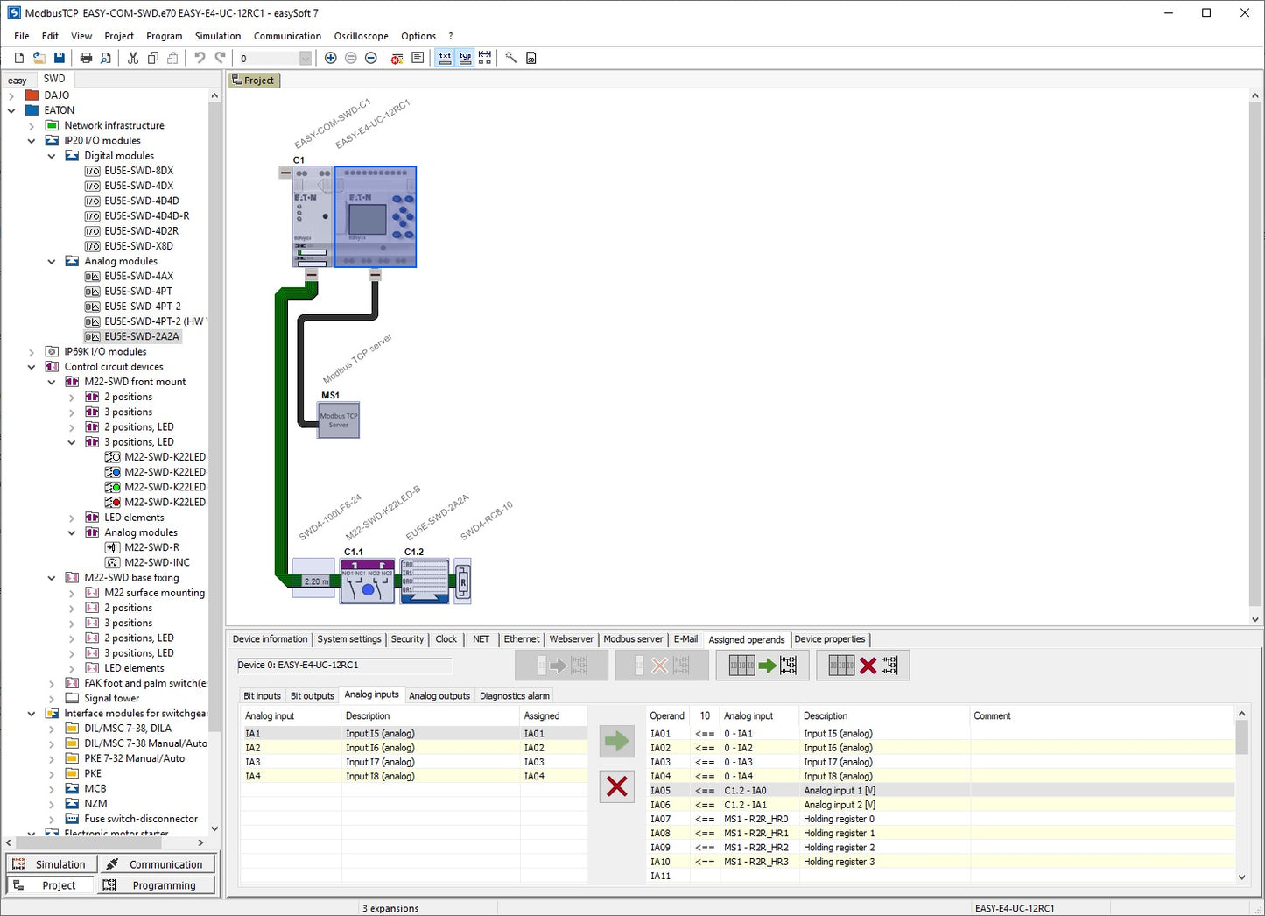Click the SD card icon in toolbar
Image resolution: width=1265 pixels, height=916 pixels.
pyautogui.click(x=531, y=58)
